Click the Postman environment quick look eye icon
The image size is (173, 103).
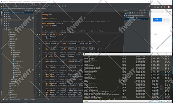click(167, 11)
